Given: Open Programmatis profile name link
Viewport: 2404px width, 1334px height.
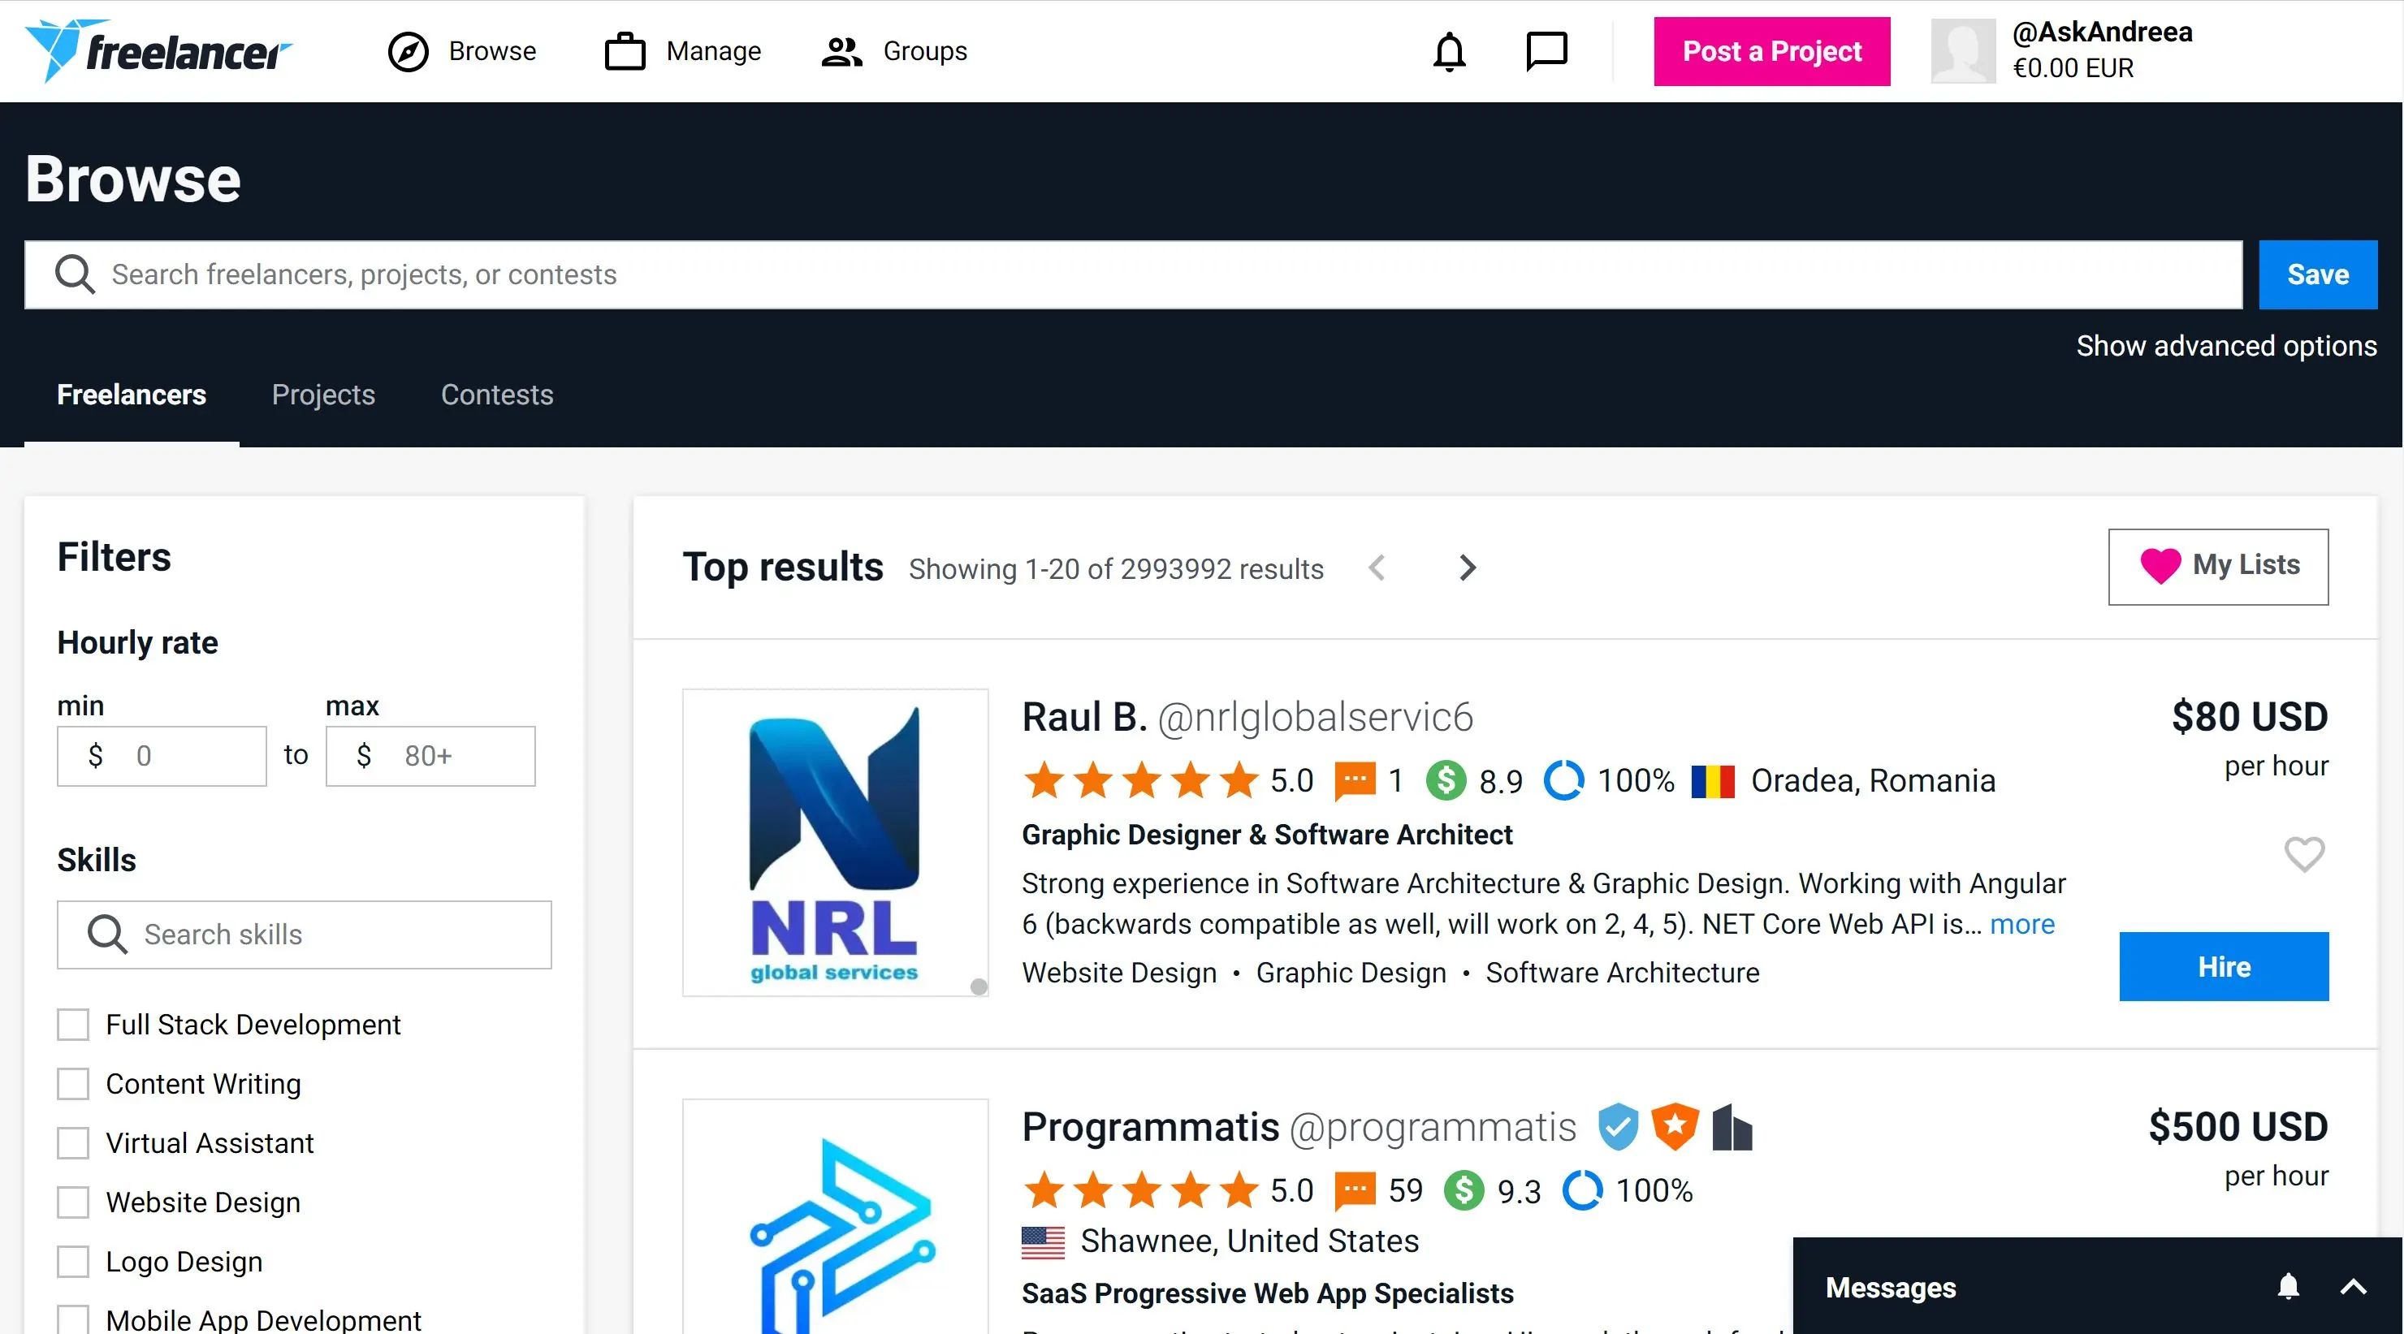Looking at the screenshot, I should (1150, 1127).
